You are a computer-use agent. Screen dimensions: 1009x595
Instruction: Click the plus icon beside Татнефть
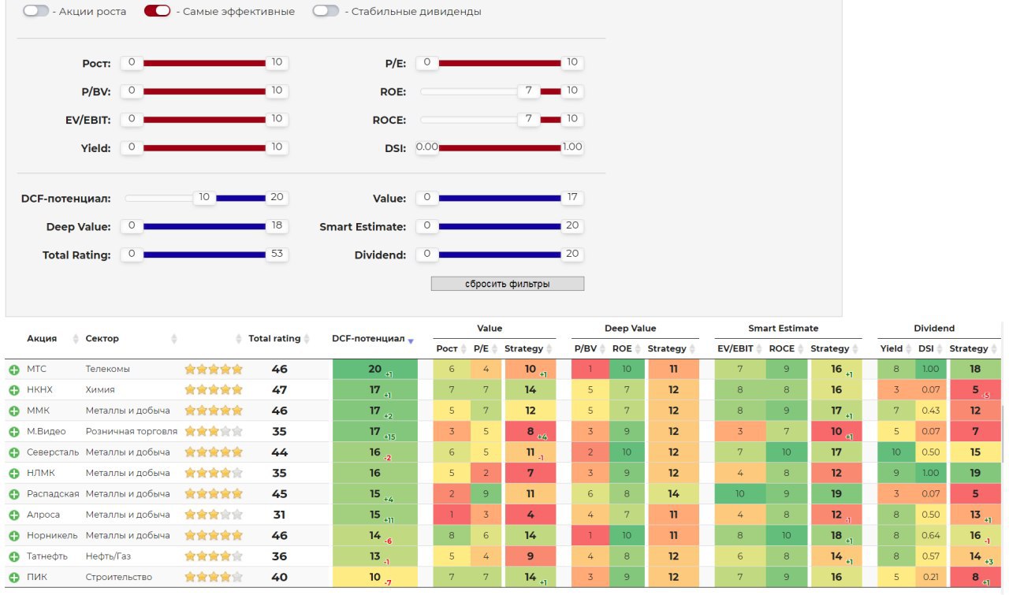pyautogui.click(x=14, y=556)
